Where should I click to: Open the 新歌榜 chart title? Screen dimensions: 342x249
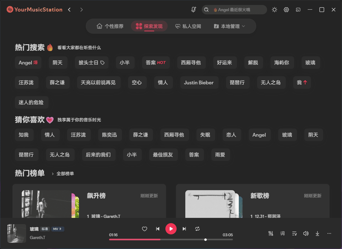point(260,196)
